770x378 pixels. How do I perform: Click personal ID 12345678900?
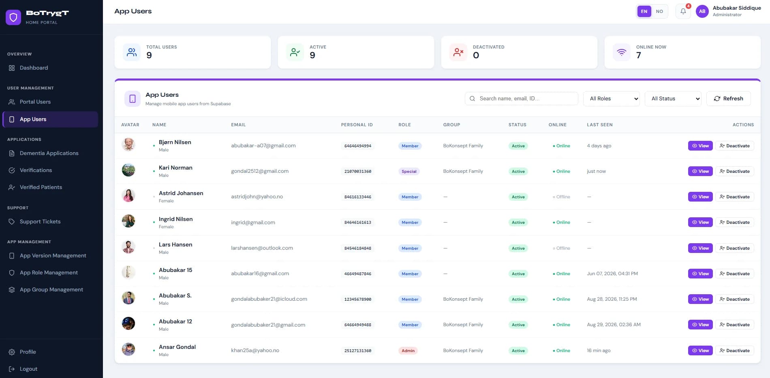(x=358, y=299)
